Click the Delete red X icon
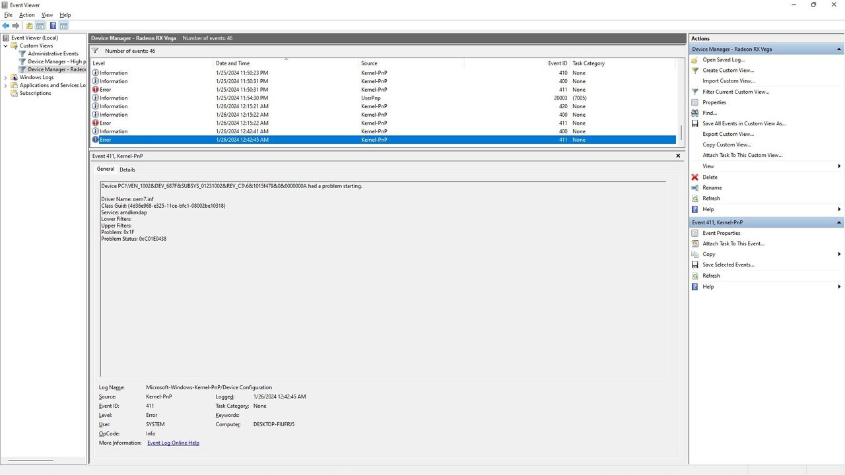This screenshot has height=475, width=845. 694,177
